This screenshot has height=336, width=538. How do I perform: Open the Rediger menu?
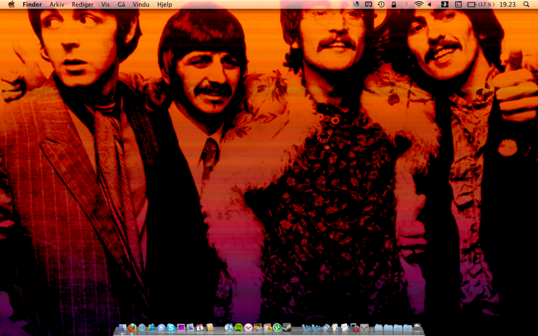[82, 4]
